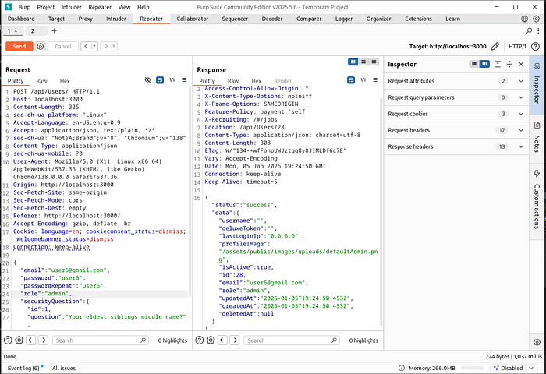The height and width of the screenshot is (374, 546).
Task: Open Request pane hamburger menu
Action: pos(184,80)
